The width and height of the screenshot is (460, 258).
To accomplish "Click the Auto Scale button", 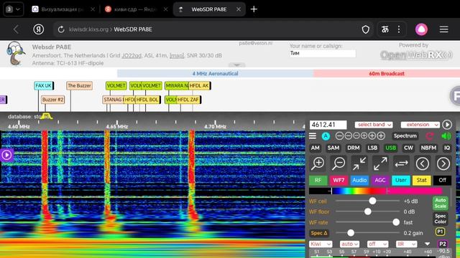I will click(441, 203).
